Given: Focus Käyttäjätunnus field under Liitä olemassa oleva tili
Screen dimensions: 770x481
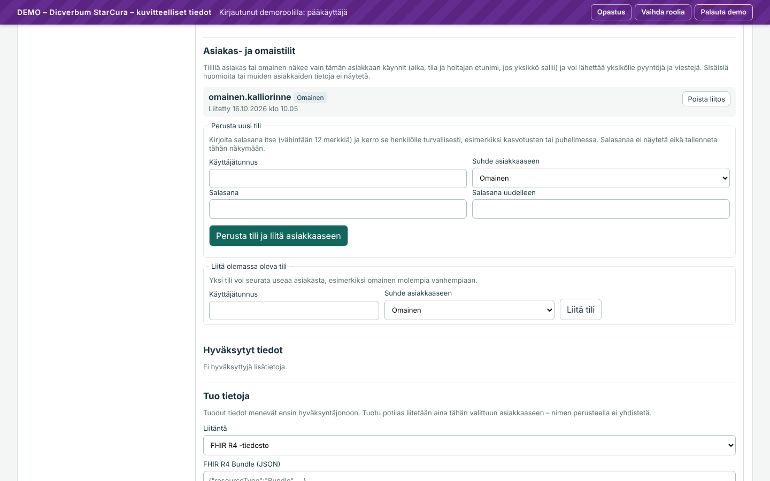Looking at the screenshot, I should pyautogui.click(x=294, y=311).
